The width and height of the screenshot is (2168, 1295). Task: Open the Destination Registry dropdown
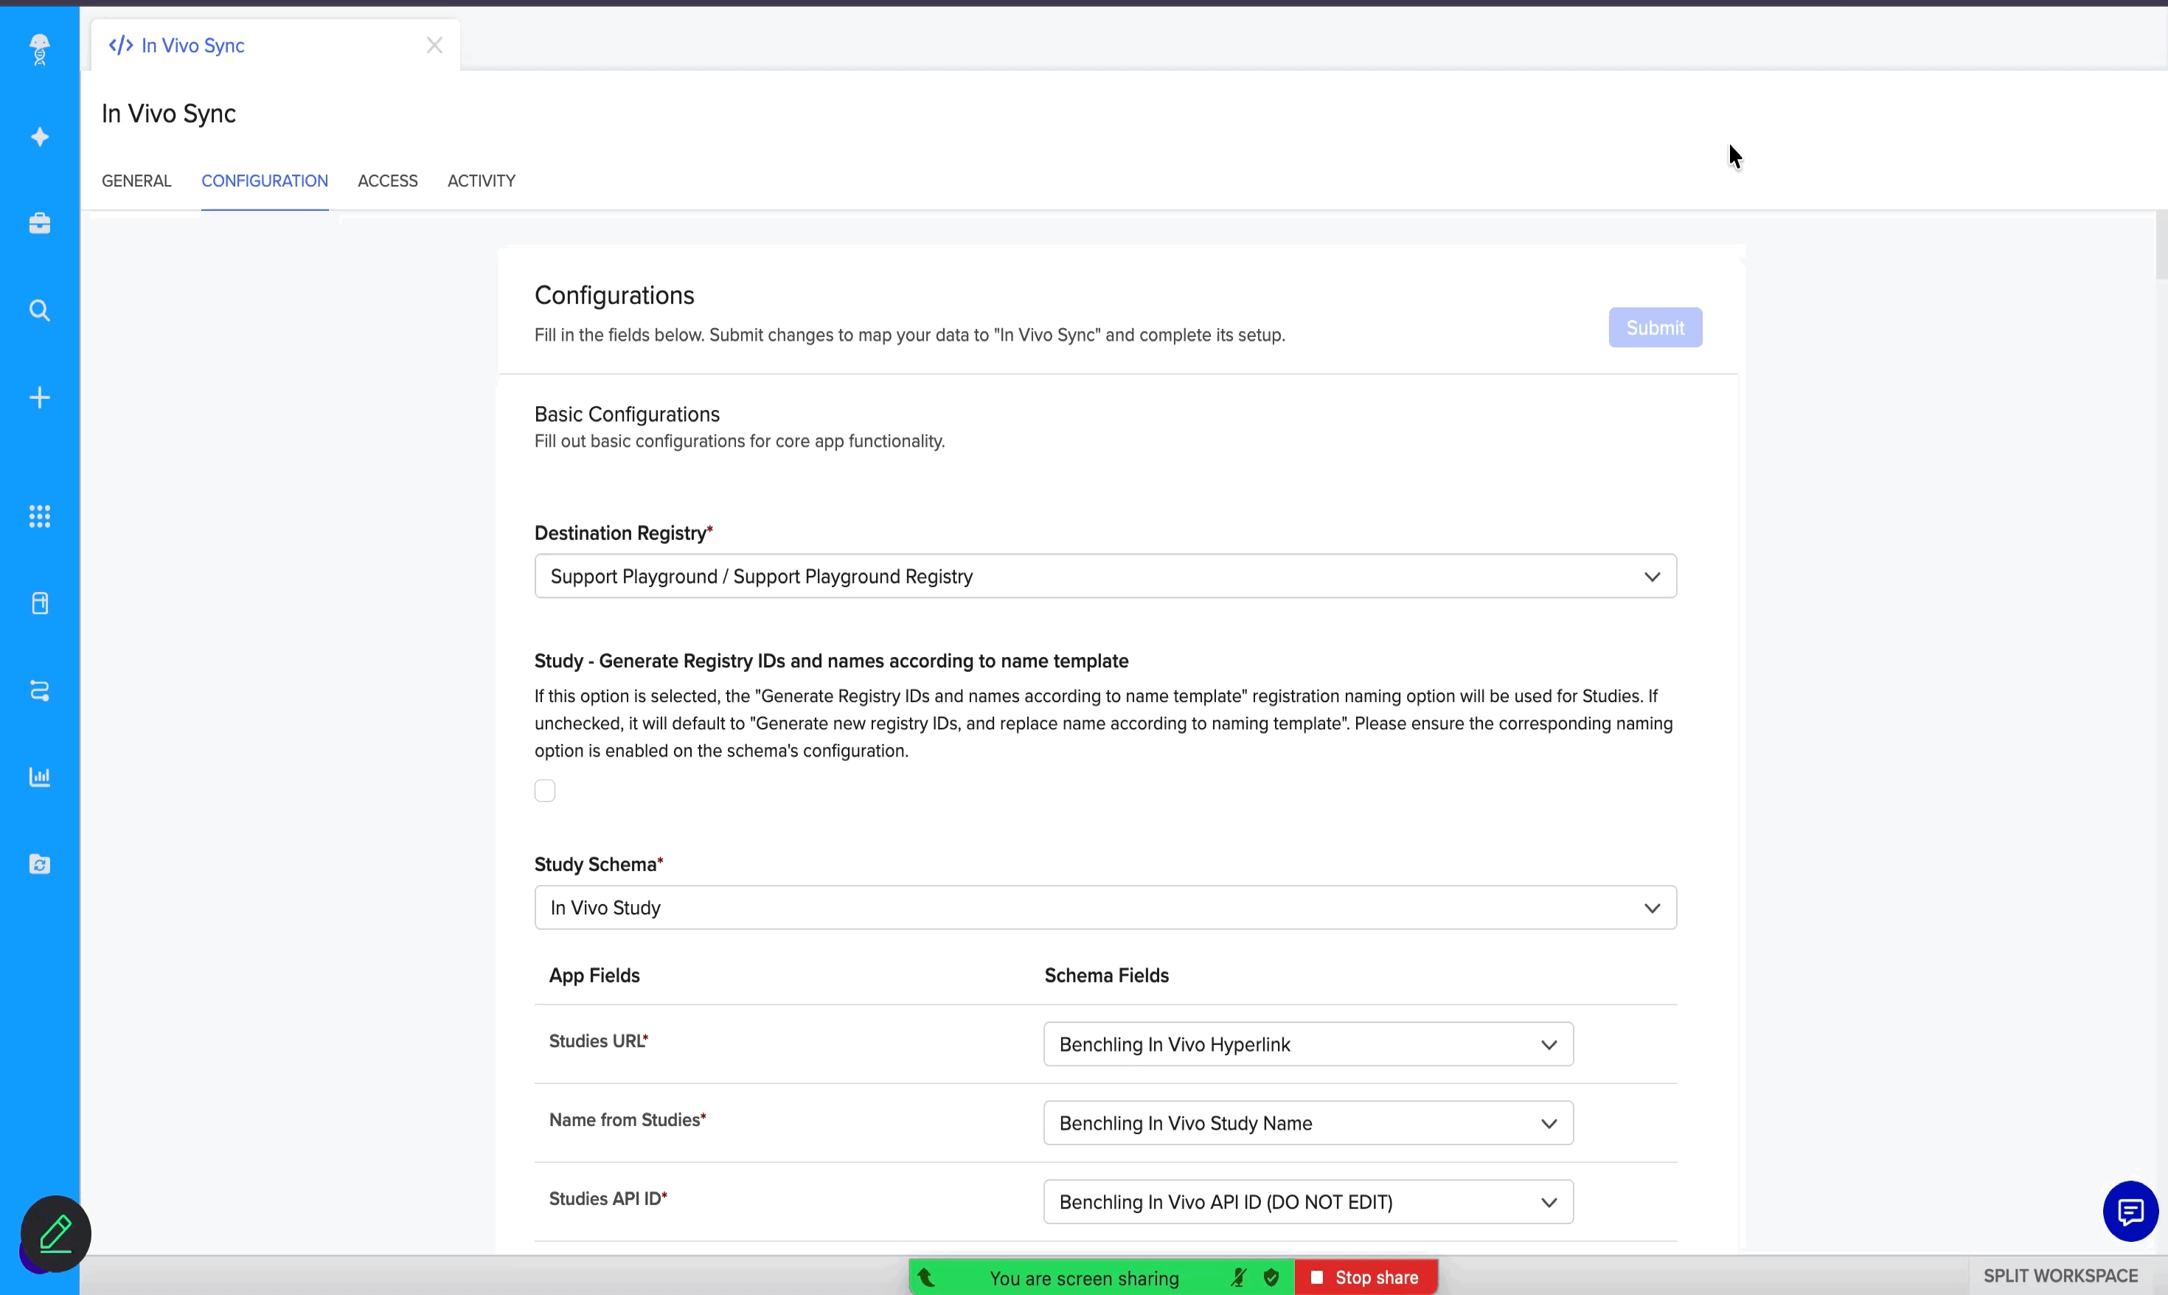click(1105, 576)
